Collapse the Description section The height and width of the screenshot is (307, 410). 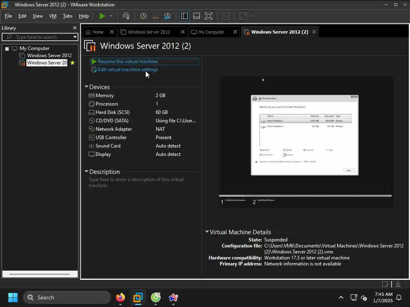[86, 171]
